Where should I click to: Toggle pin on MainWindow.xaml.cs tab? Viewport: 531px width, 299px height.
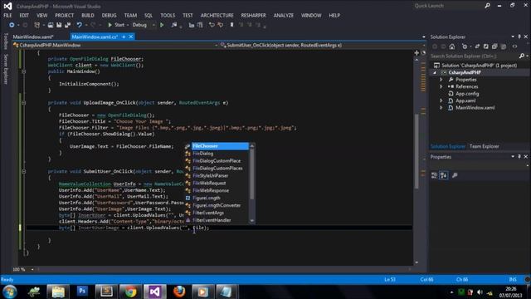(x=124, y=37)
